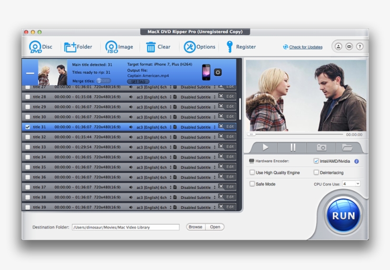Click scissors icon on title 28 row
This screenshot has width=390, height=270.
click(x=221, y=96)
